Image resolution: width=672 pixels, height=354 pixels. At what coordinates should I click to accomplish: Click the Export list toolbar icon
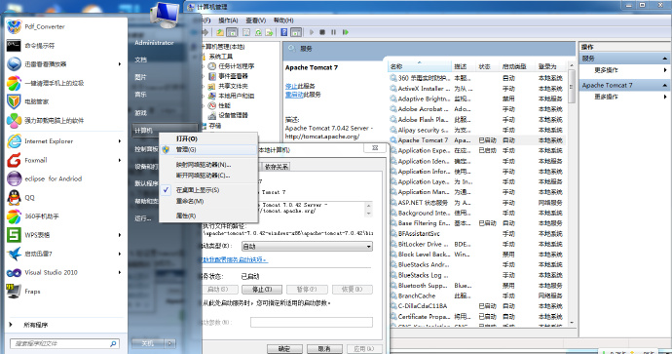point(269,32)
